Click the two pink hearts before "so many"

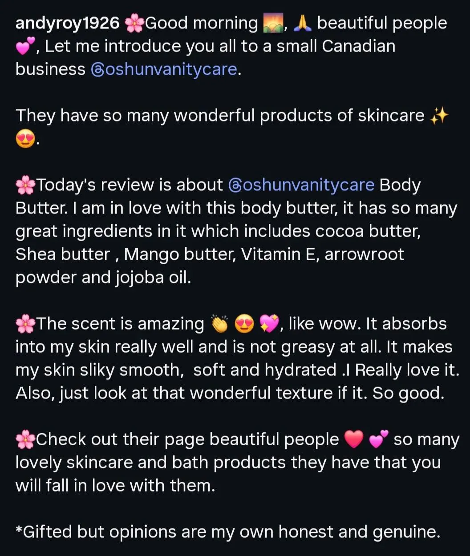click(x=379, y=439)
